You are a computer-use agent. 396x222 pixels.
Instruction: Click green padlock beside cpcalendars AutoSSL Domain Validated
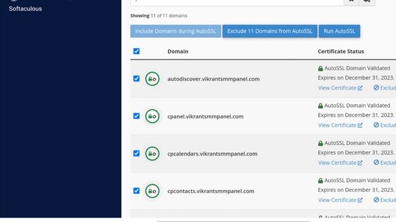coord(321,143)
